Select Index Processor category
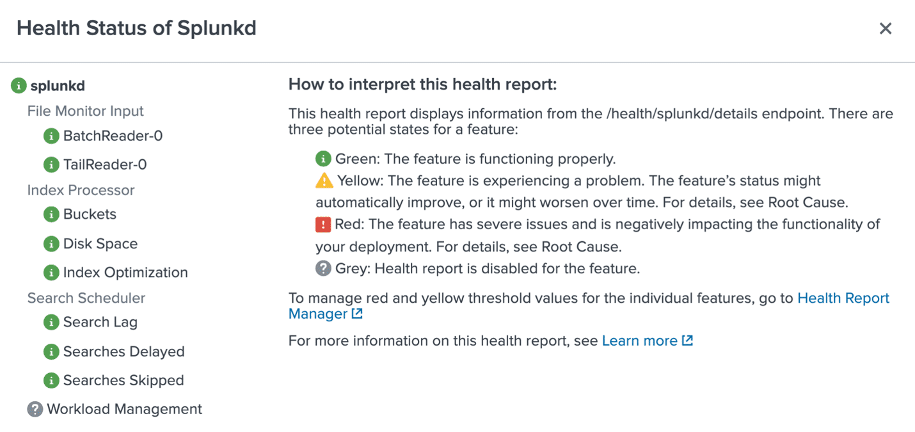 tap(81, 190)
